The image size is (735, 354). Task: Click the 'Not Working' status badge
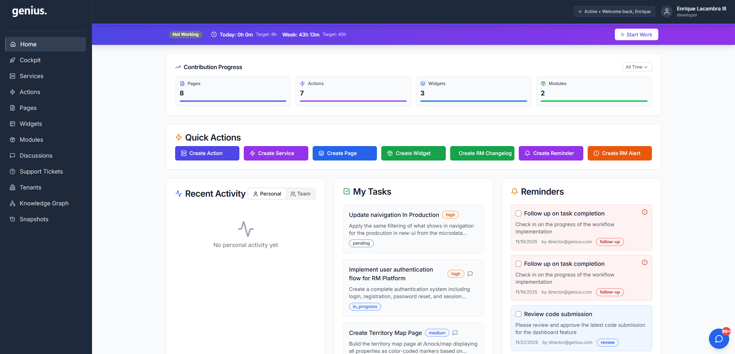tap(186, 34)
